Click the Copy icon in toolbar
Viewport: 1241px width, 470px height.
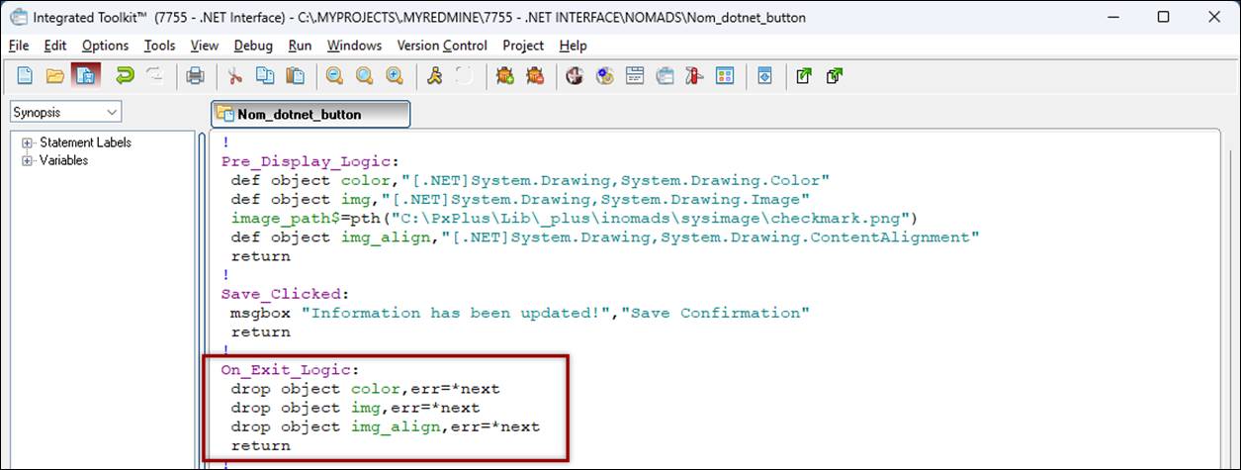coord(265,75)
